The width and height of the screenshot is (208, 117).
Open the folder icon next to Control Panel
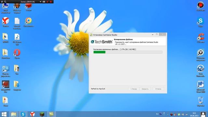tap(17, 70)
